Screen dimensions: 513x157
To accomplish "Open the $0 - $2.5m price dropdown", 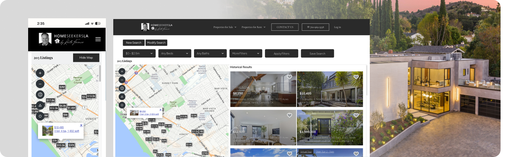I will 139,53.
